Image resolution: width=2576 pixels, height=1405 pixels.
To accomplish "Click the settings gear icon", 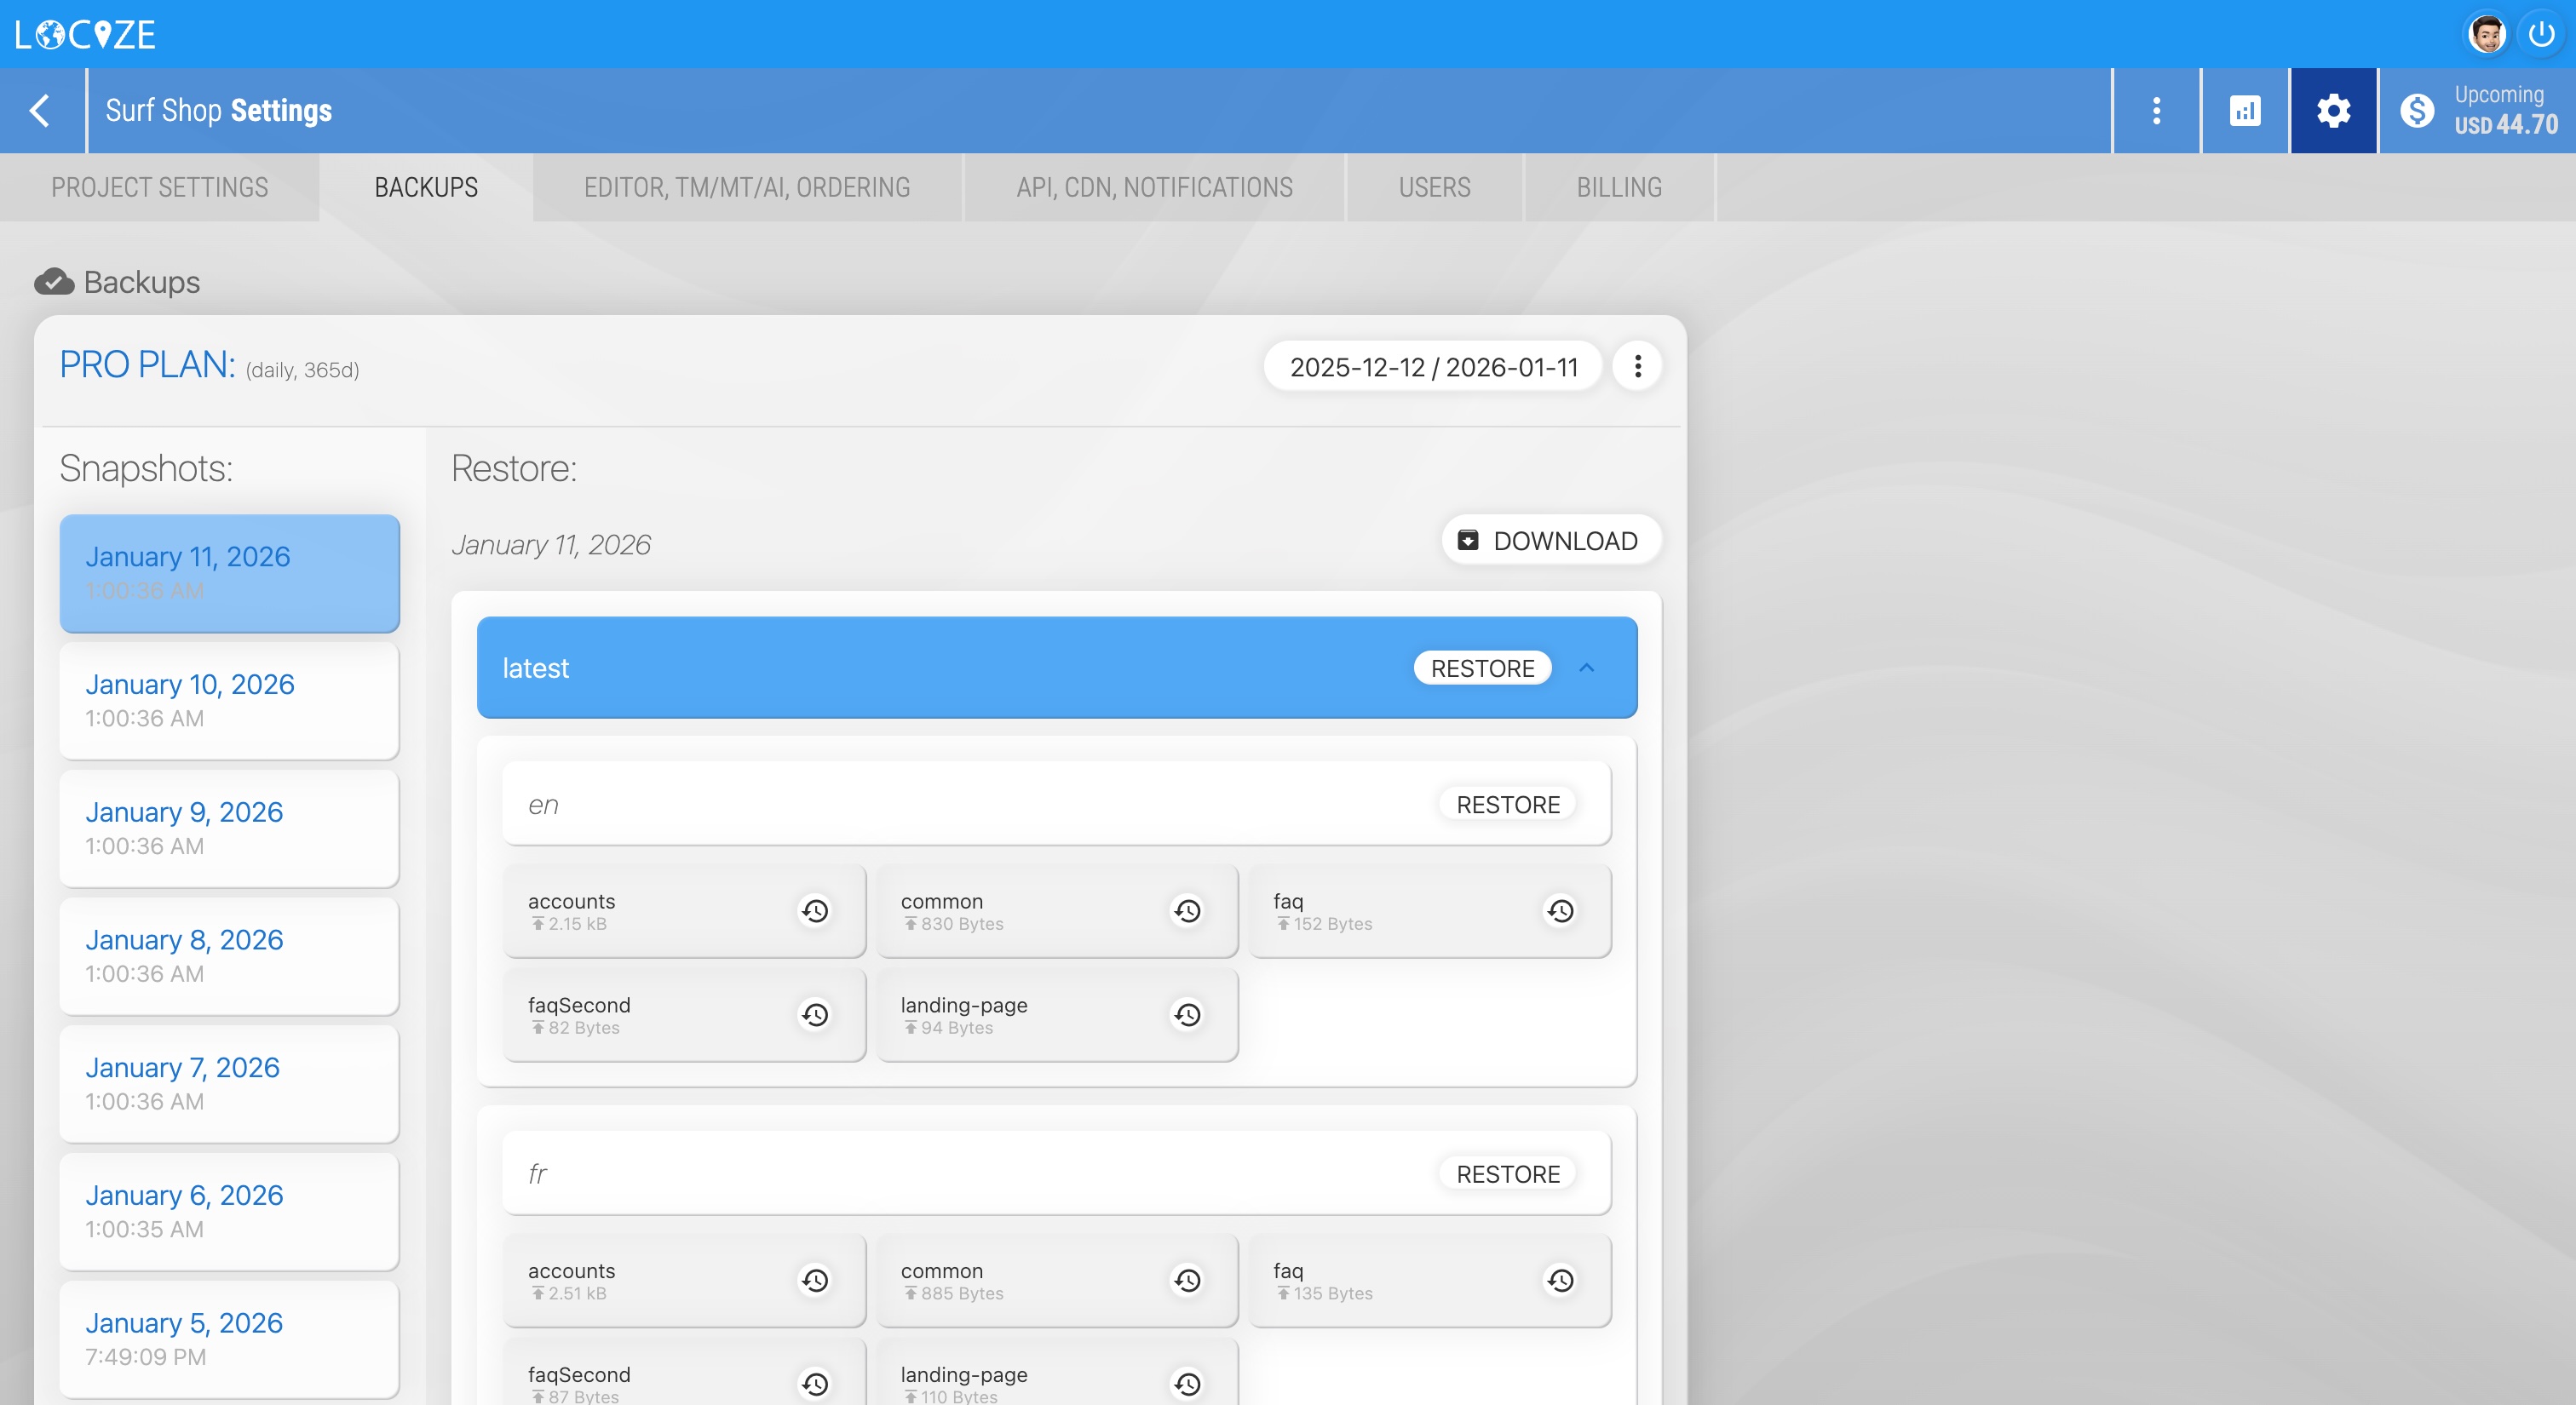I will click(2333, 111).
